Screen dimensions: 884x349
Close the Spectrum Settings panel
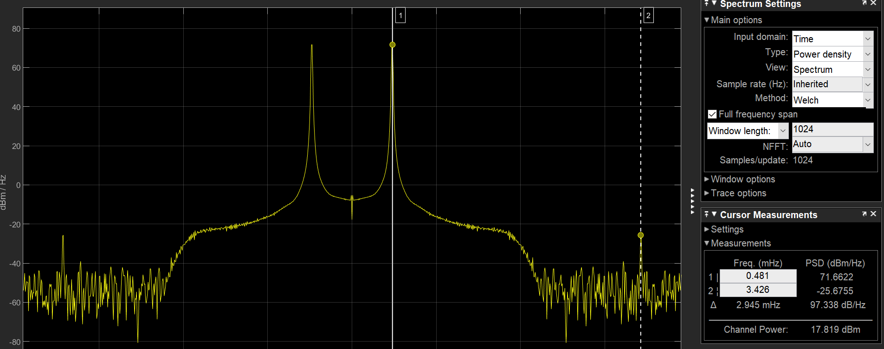pos(873,3)
